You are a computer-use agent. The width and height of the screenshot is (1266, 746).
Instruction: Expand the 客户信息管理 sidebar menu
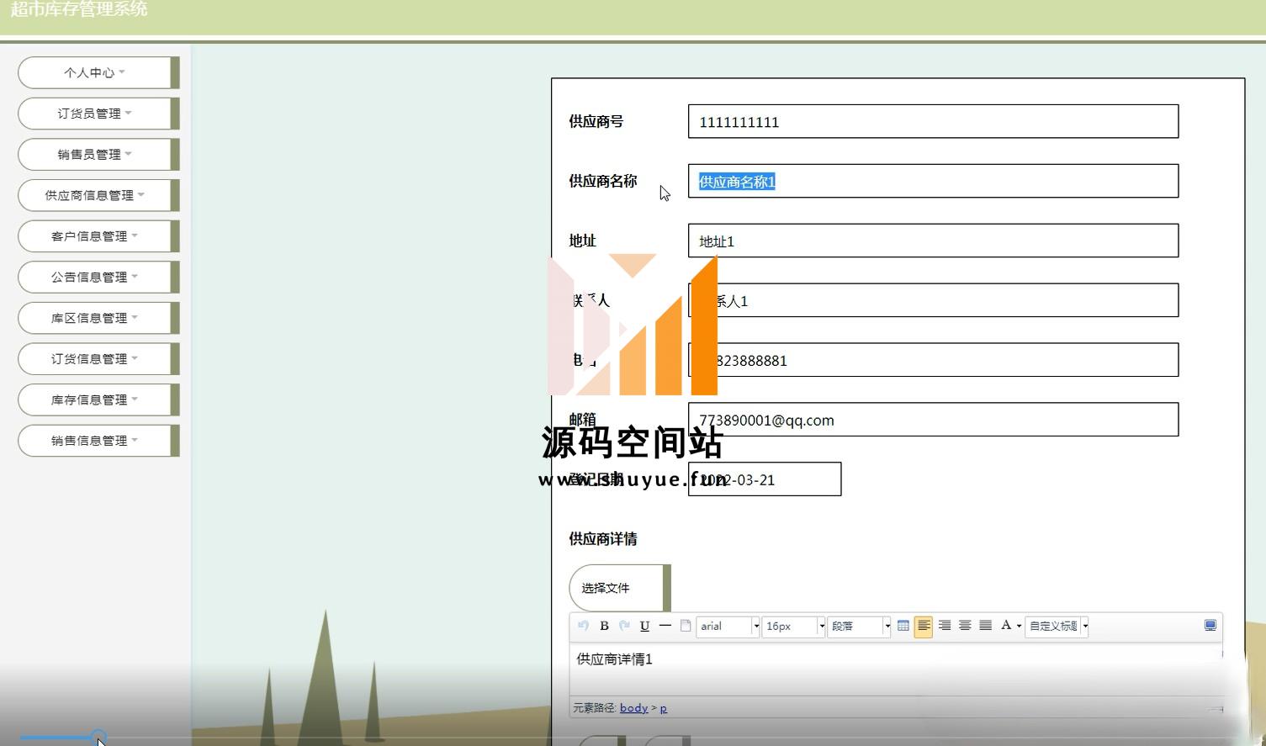(x=98, y=236)
